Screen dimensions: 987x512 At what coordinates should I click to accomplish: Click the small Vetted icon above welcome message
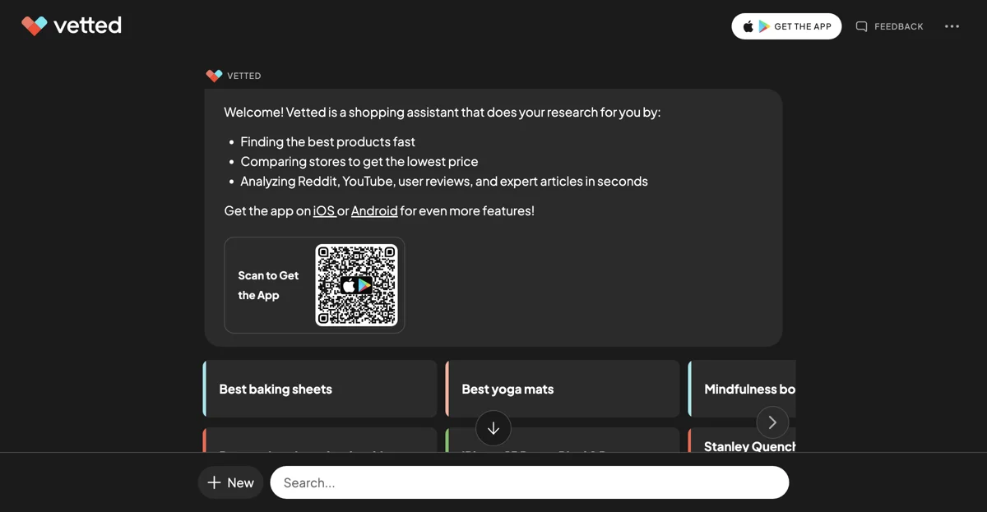click(214, 76)
